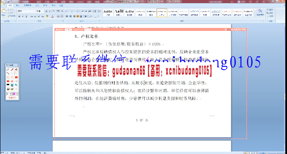Click the grow font icon
This screenshot has height=154, width=287.
point(46,11)
